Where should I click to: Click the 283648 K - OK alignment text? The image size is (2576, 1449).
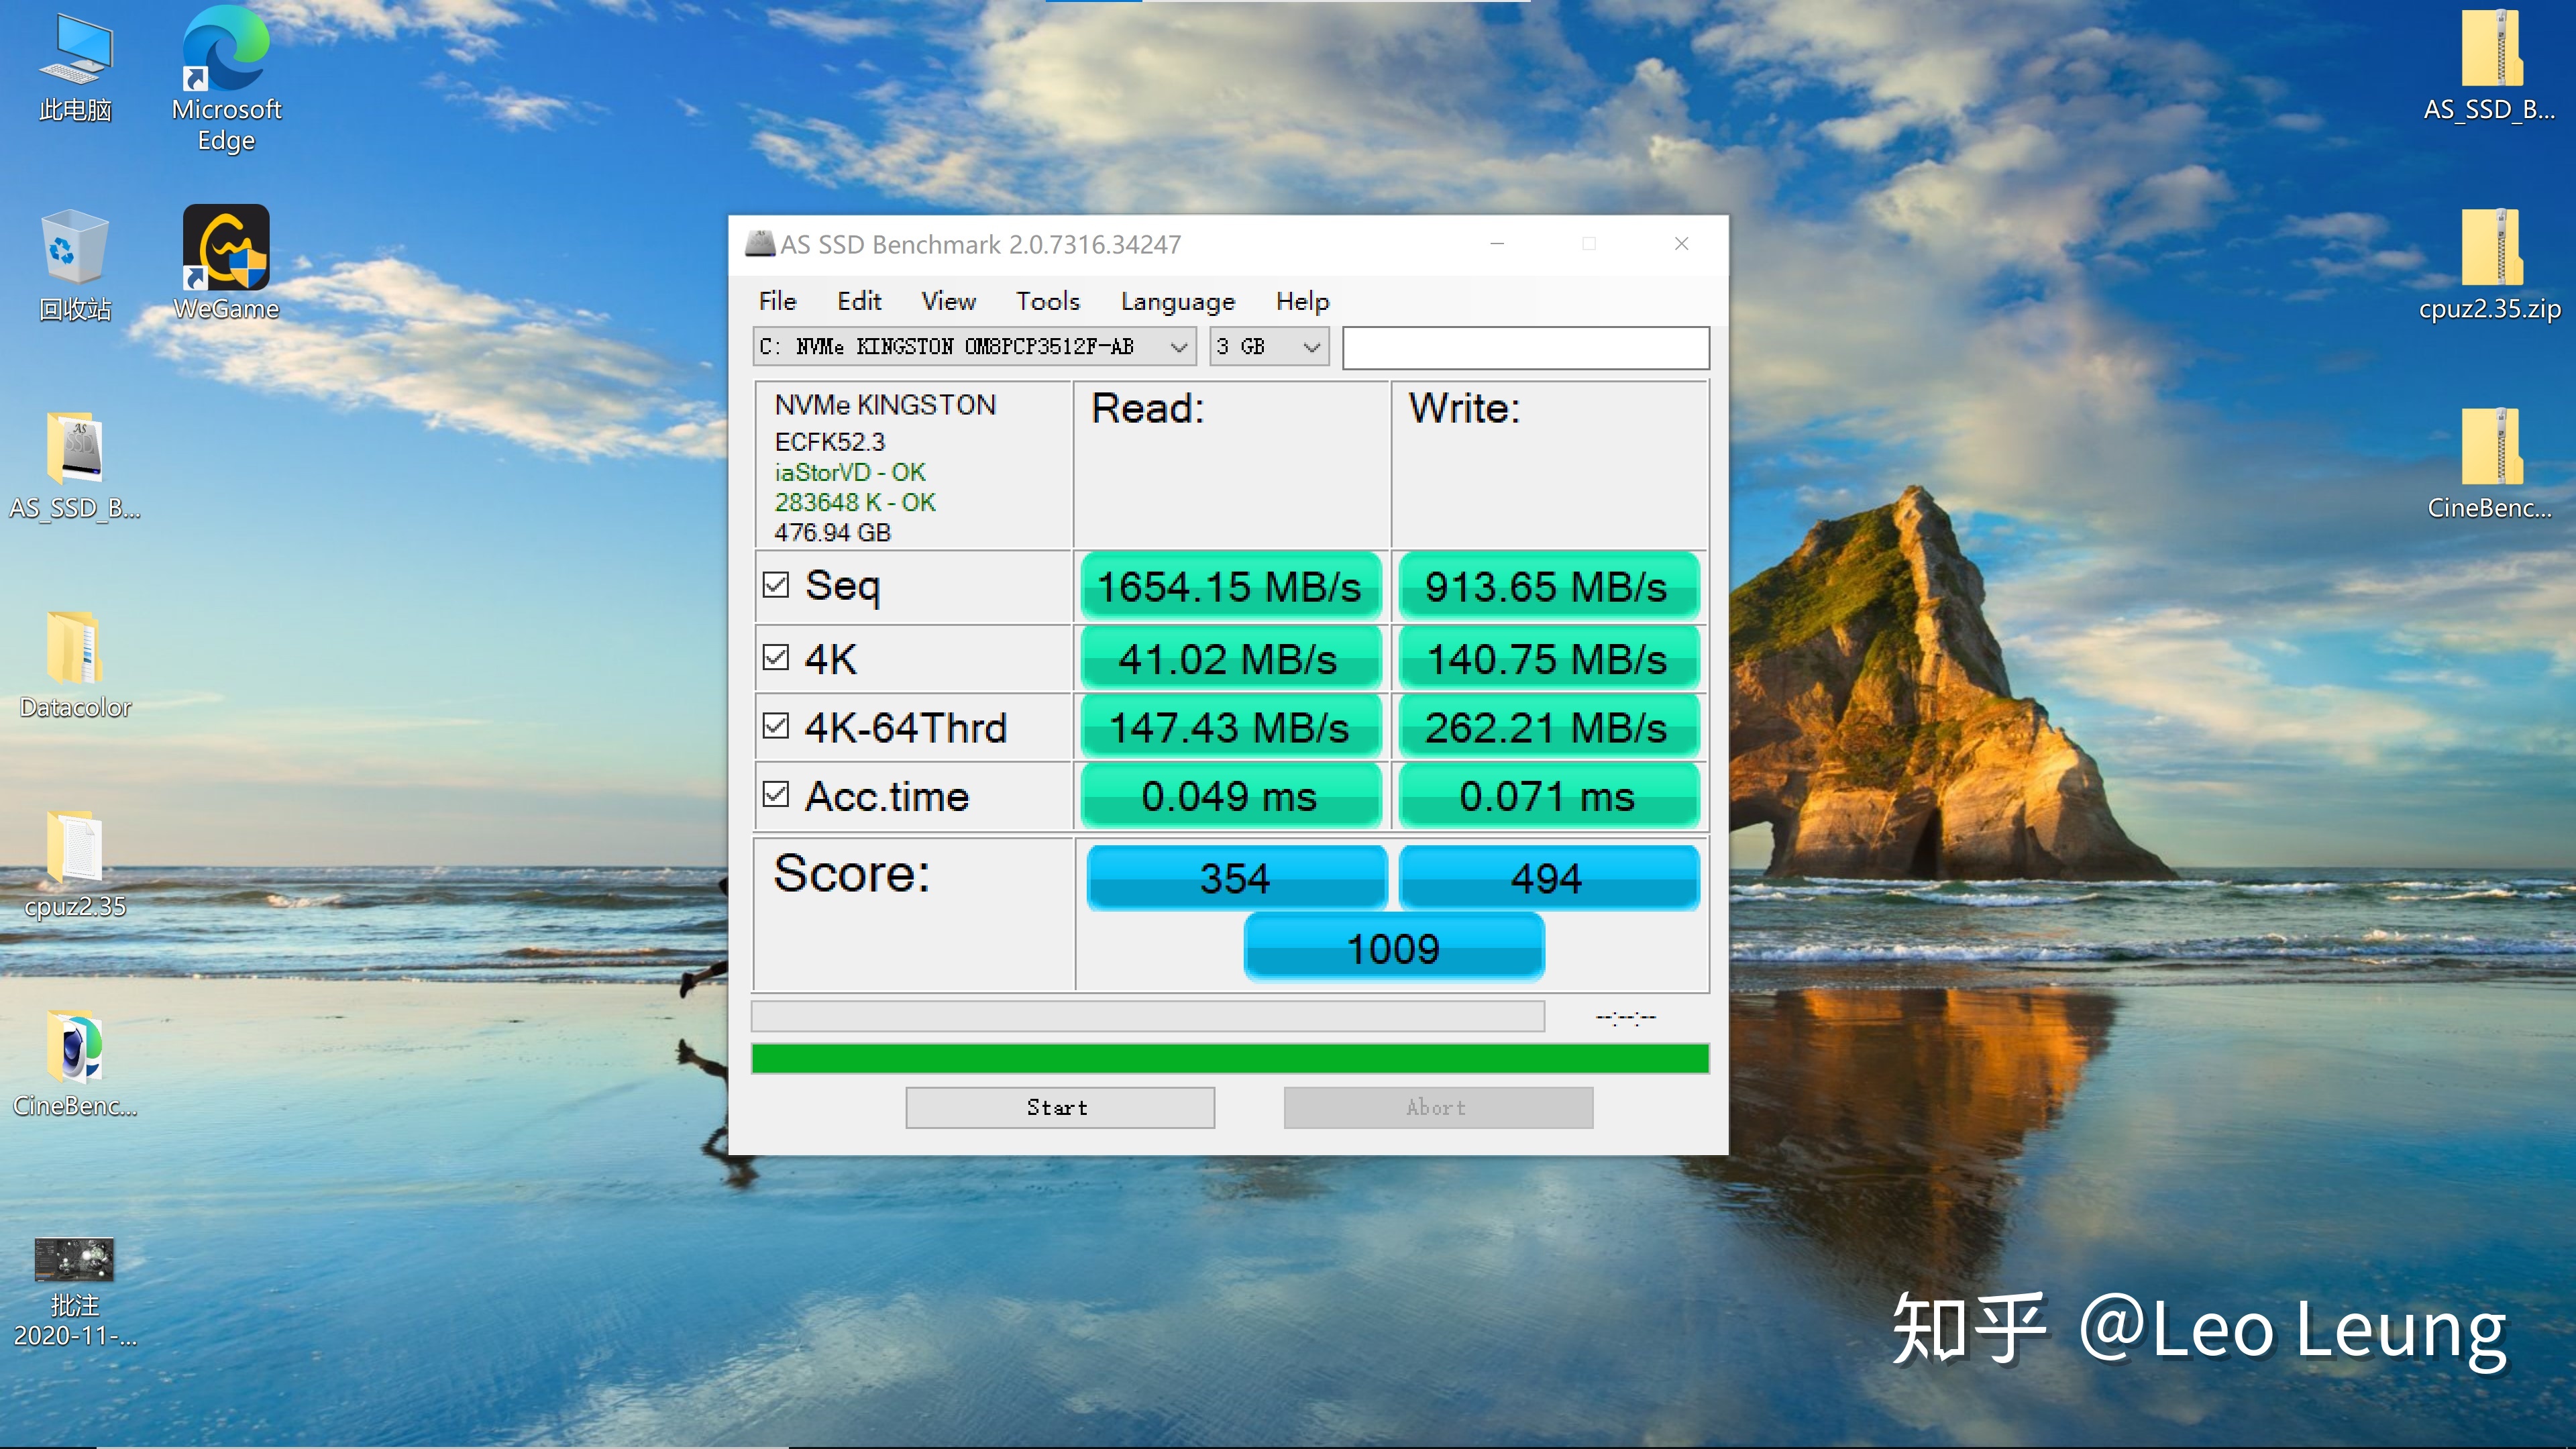[855, 502]
